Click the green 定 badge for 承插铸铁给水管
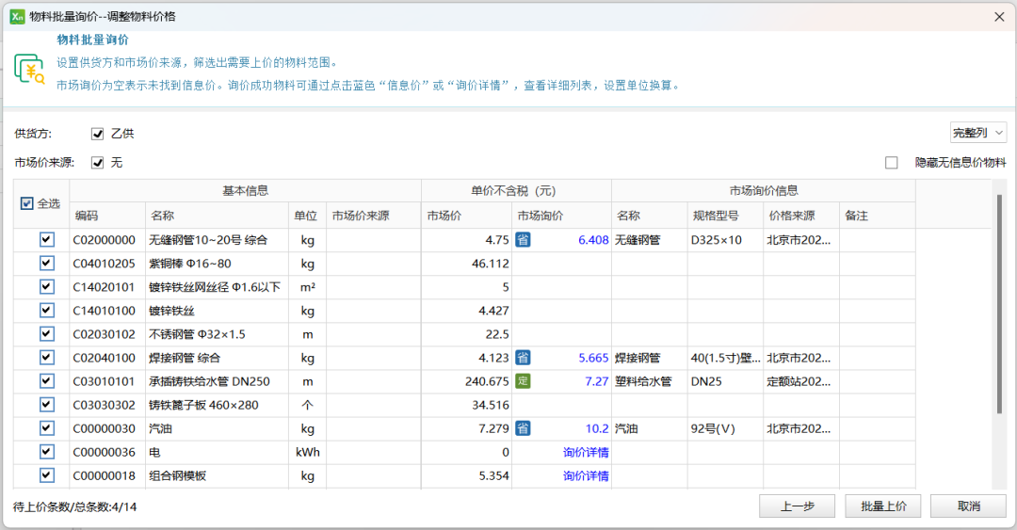 (x=524, y=381)
